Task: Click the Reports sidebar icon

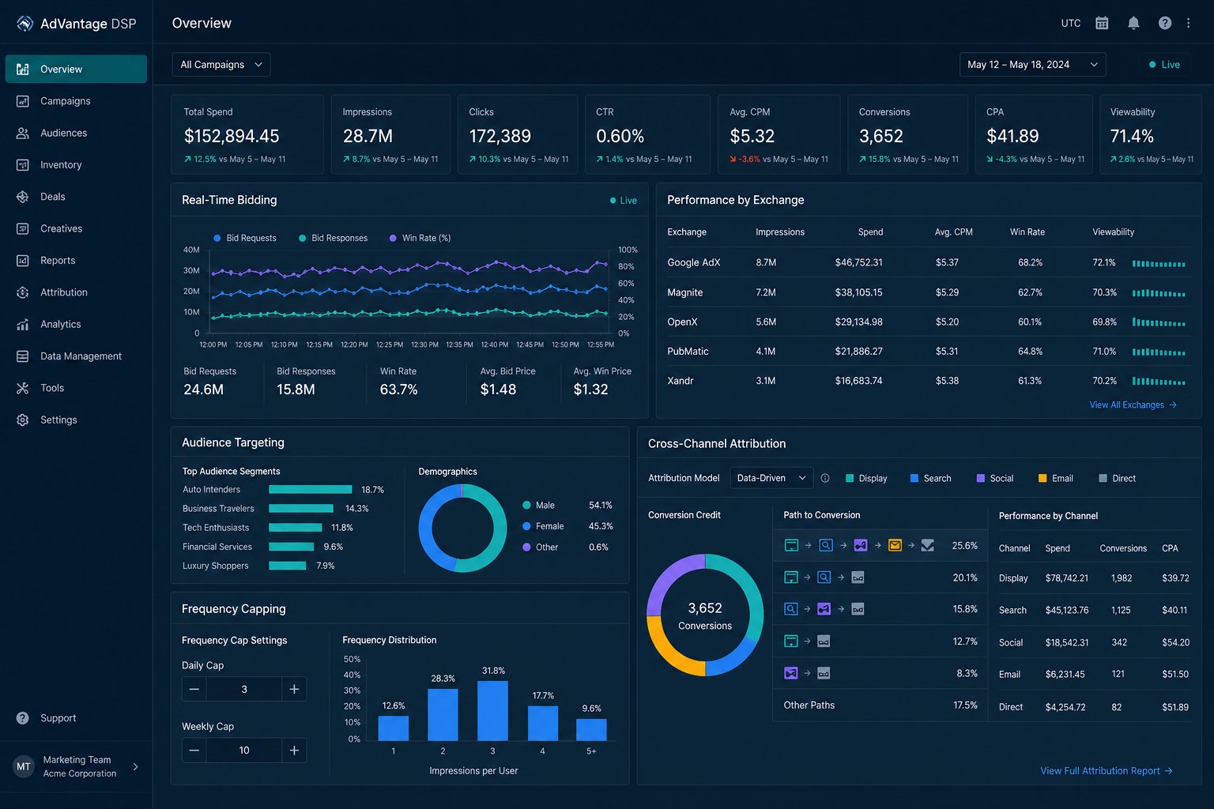Action: point(23,261)
